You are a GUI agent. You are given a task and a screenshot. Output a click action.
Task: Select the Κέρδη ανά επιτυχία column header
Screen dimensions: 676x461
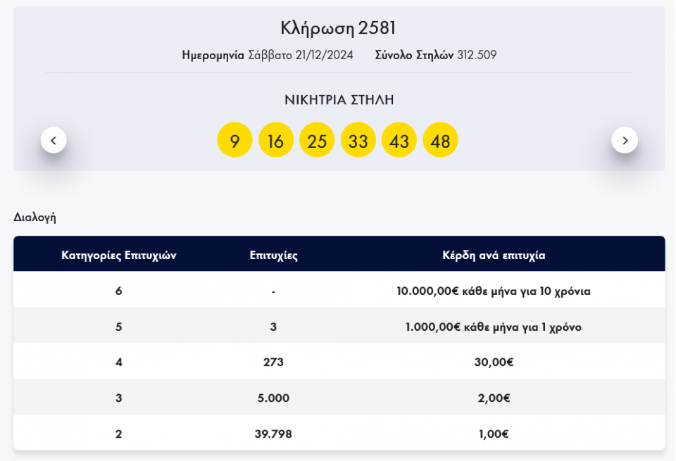(494, 255)
